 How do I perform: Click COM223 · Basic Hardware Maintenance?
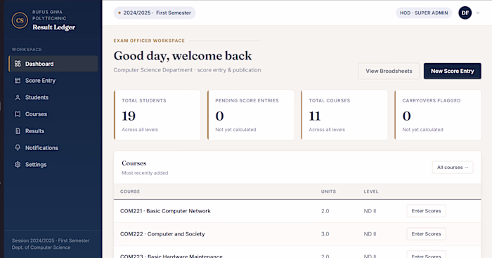click(171, 256)
